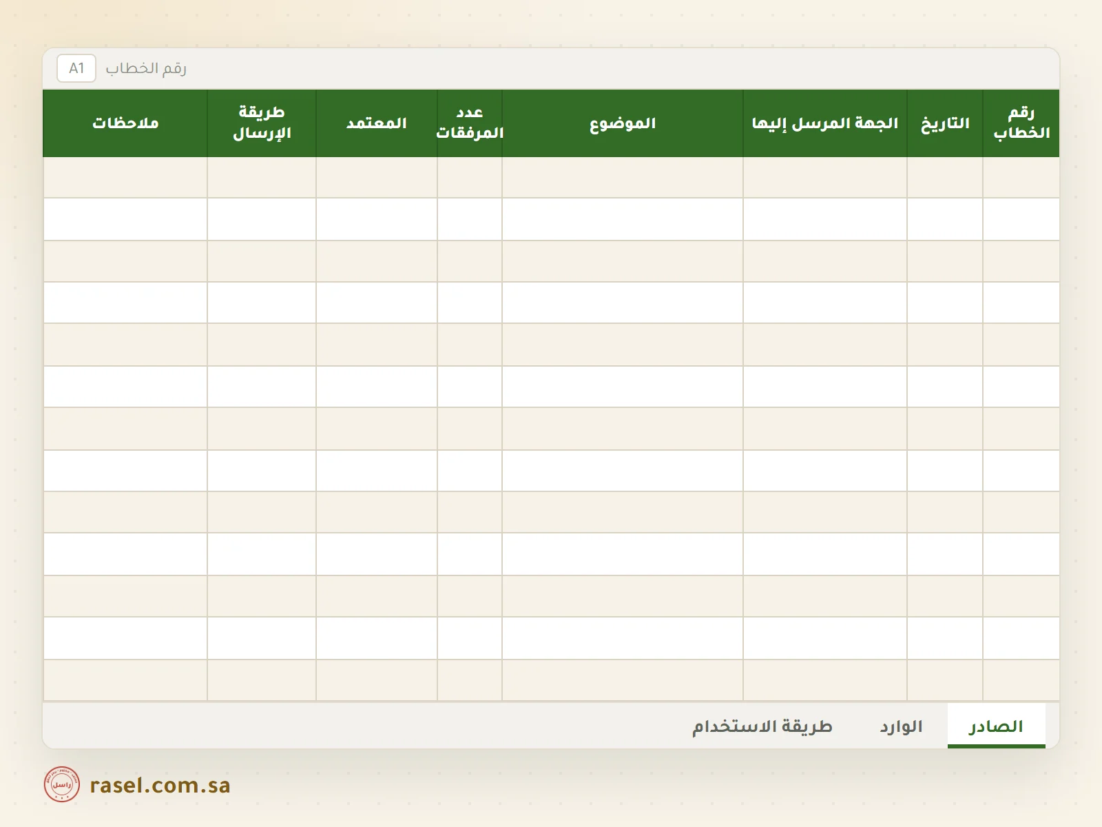The height and width of the screenshot is (827, 1102).
Task: Click the formula bar text رقم الخطاب
Action: (146, 68)
